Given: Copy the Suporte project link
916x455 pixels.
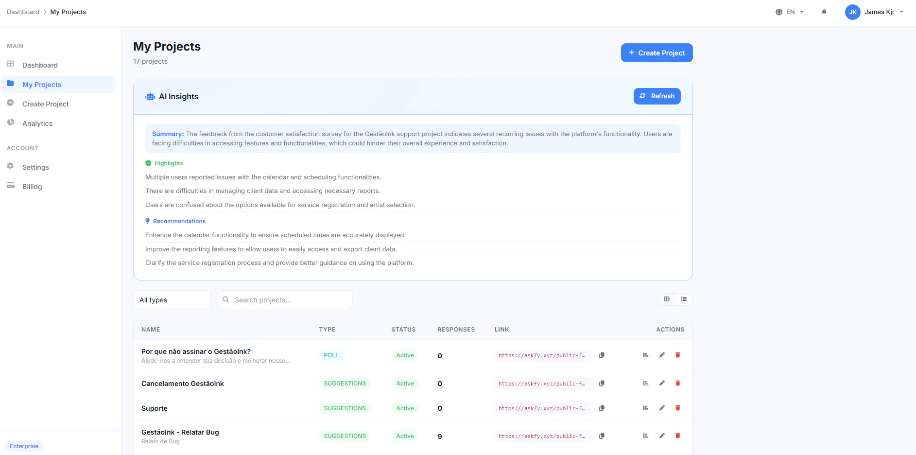Looking at the screenshot, I should (602, 408).
